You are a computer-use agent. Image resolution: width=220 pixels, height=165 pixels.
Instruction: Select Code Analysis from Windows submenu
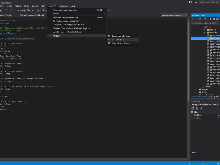click(x=118, y=40)
